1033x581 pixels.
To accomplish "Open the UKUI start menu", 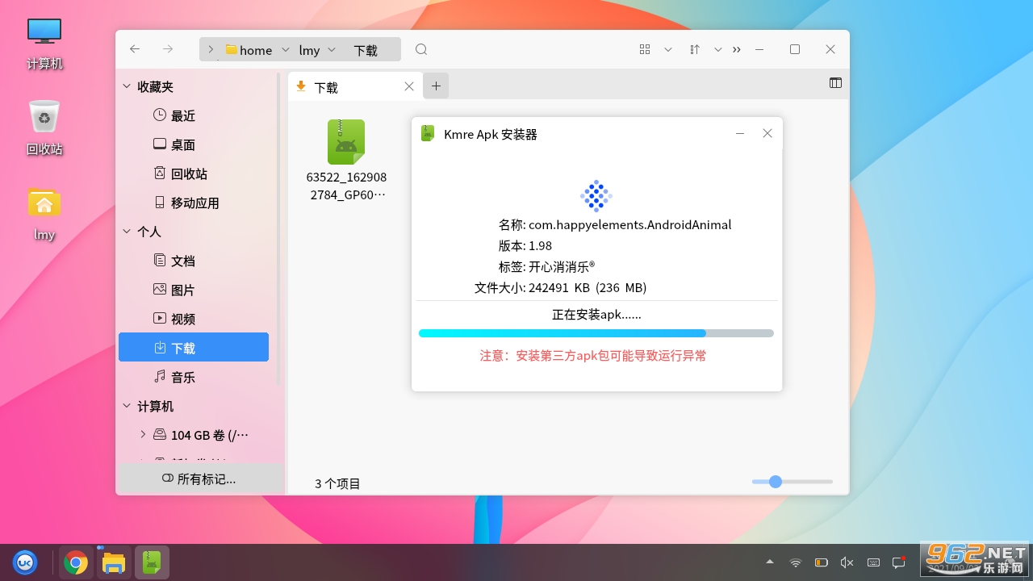I will pos(25,562).
